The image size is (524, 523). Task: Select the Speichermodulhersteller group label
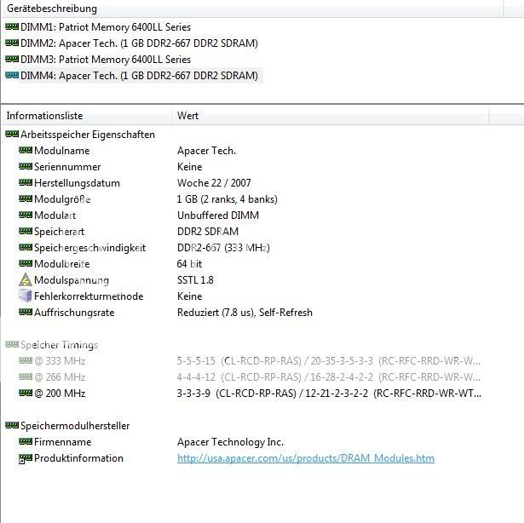(75, 426)
